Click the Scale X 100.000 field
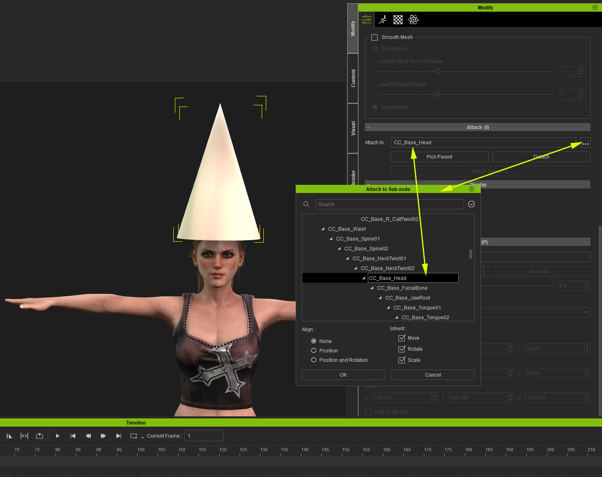The width and height of the screenshot is (602, 477). [x=401, y=397]
